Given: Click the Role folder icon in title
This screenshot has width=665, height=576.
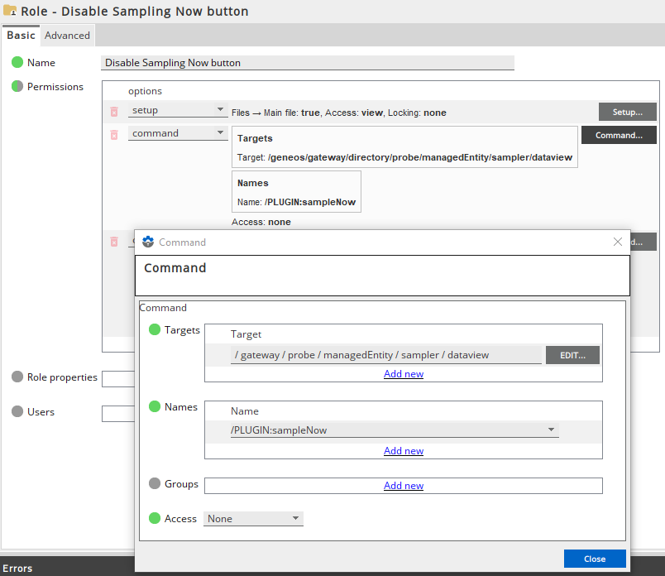Looking at the screenshot, I should (x=9, y=11).
